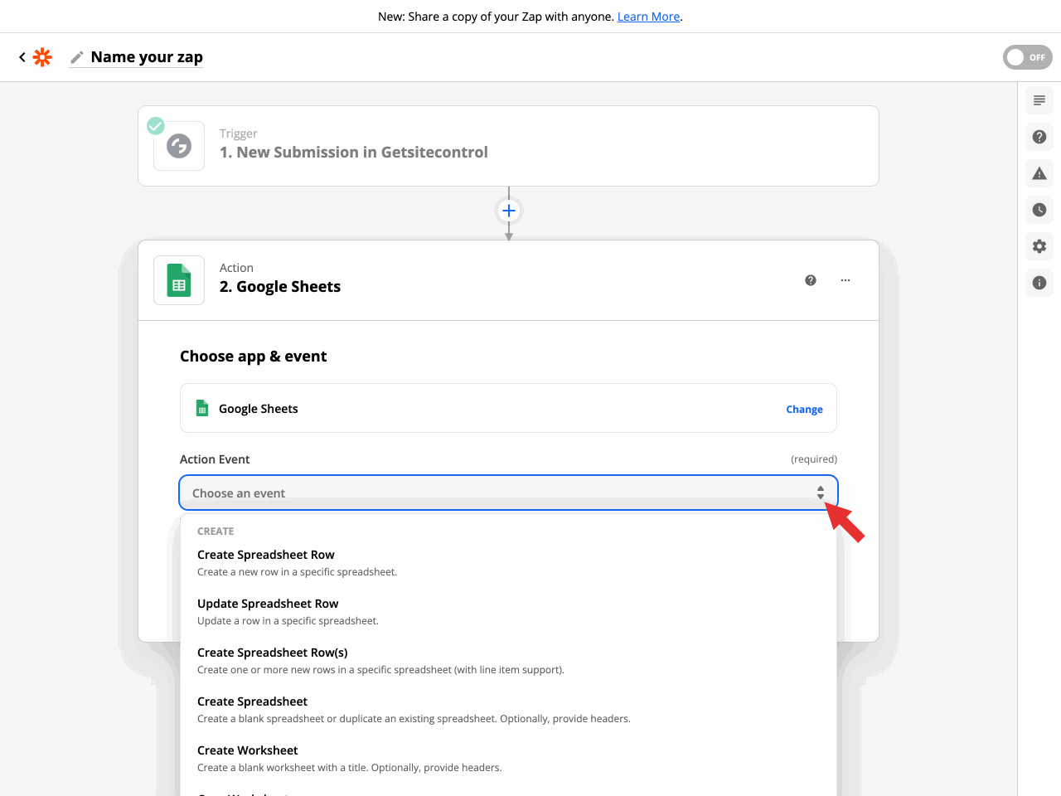
Task: Open the help question-mark sidebar icon
Action: 1039,137
